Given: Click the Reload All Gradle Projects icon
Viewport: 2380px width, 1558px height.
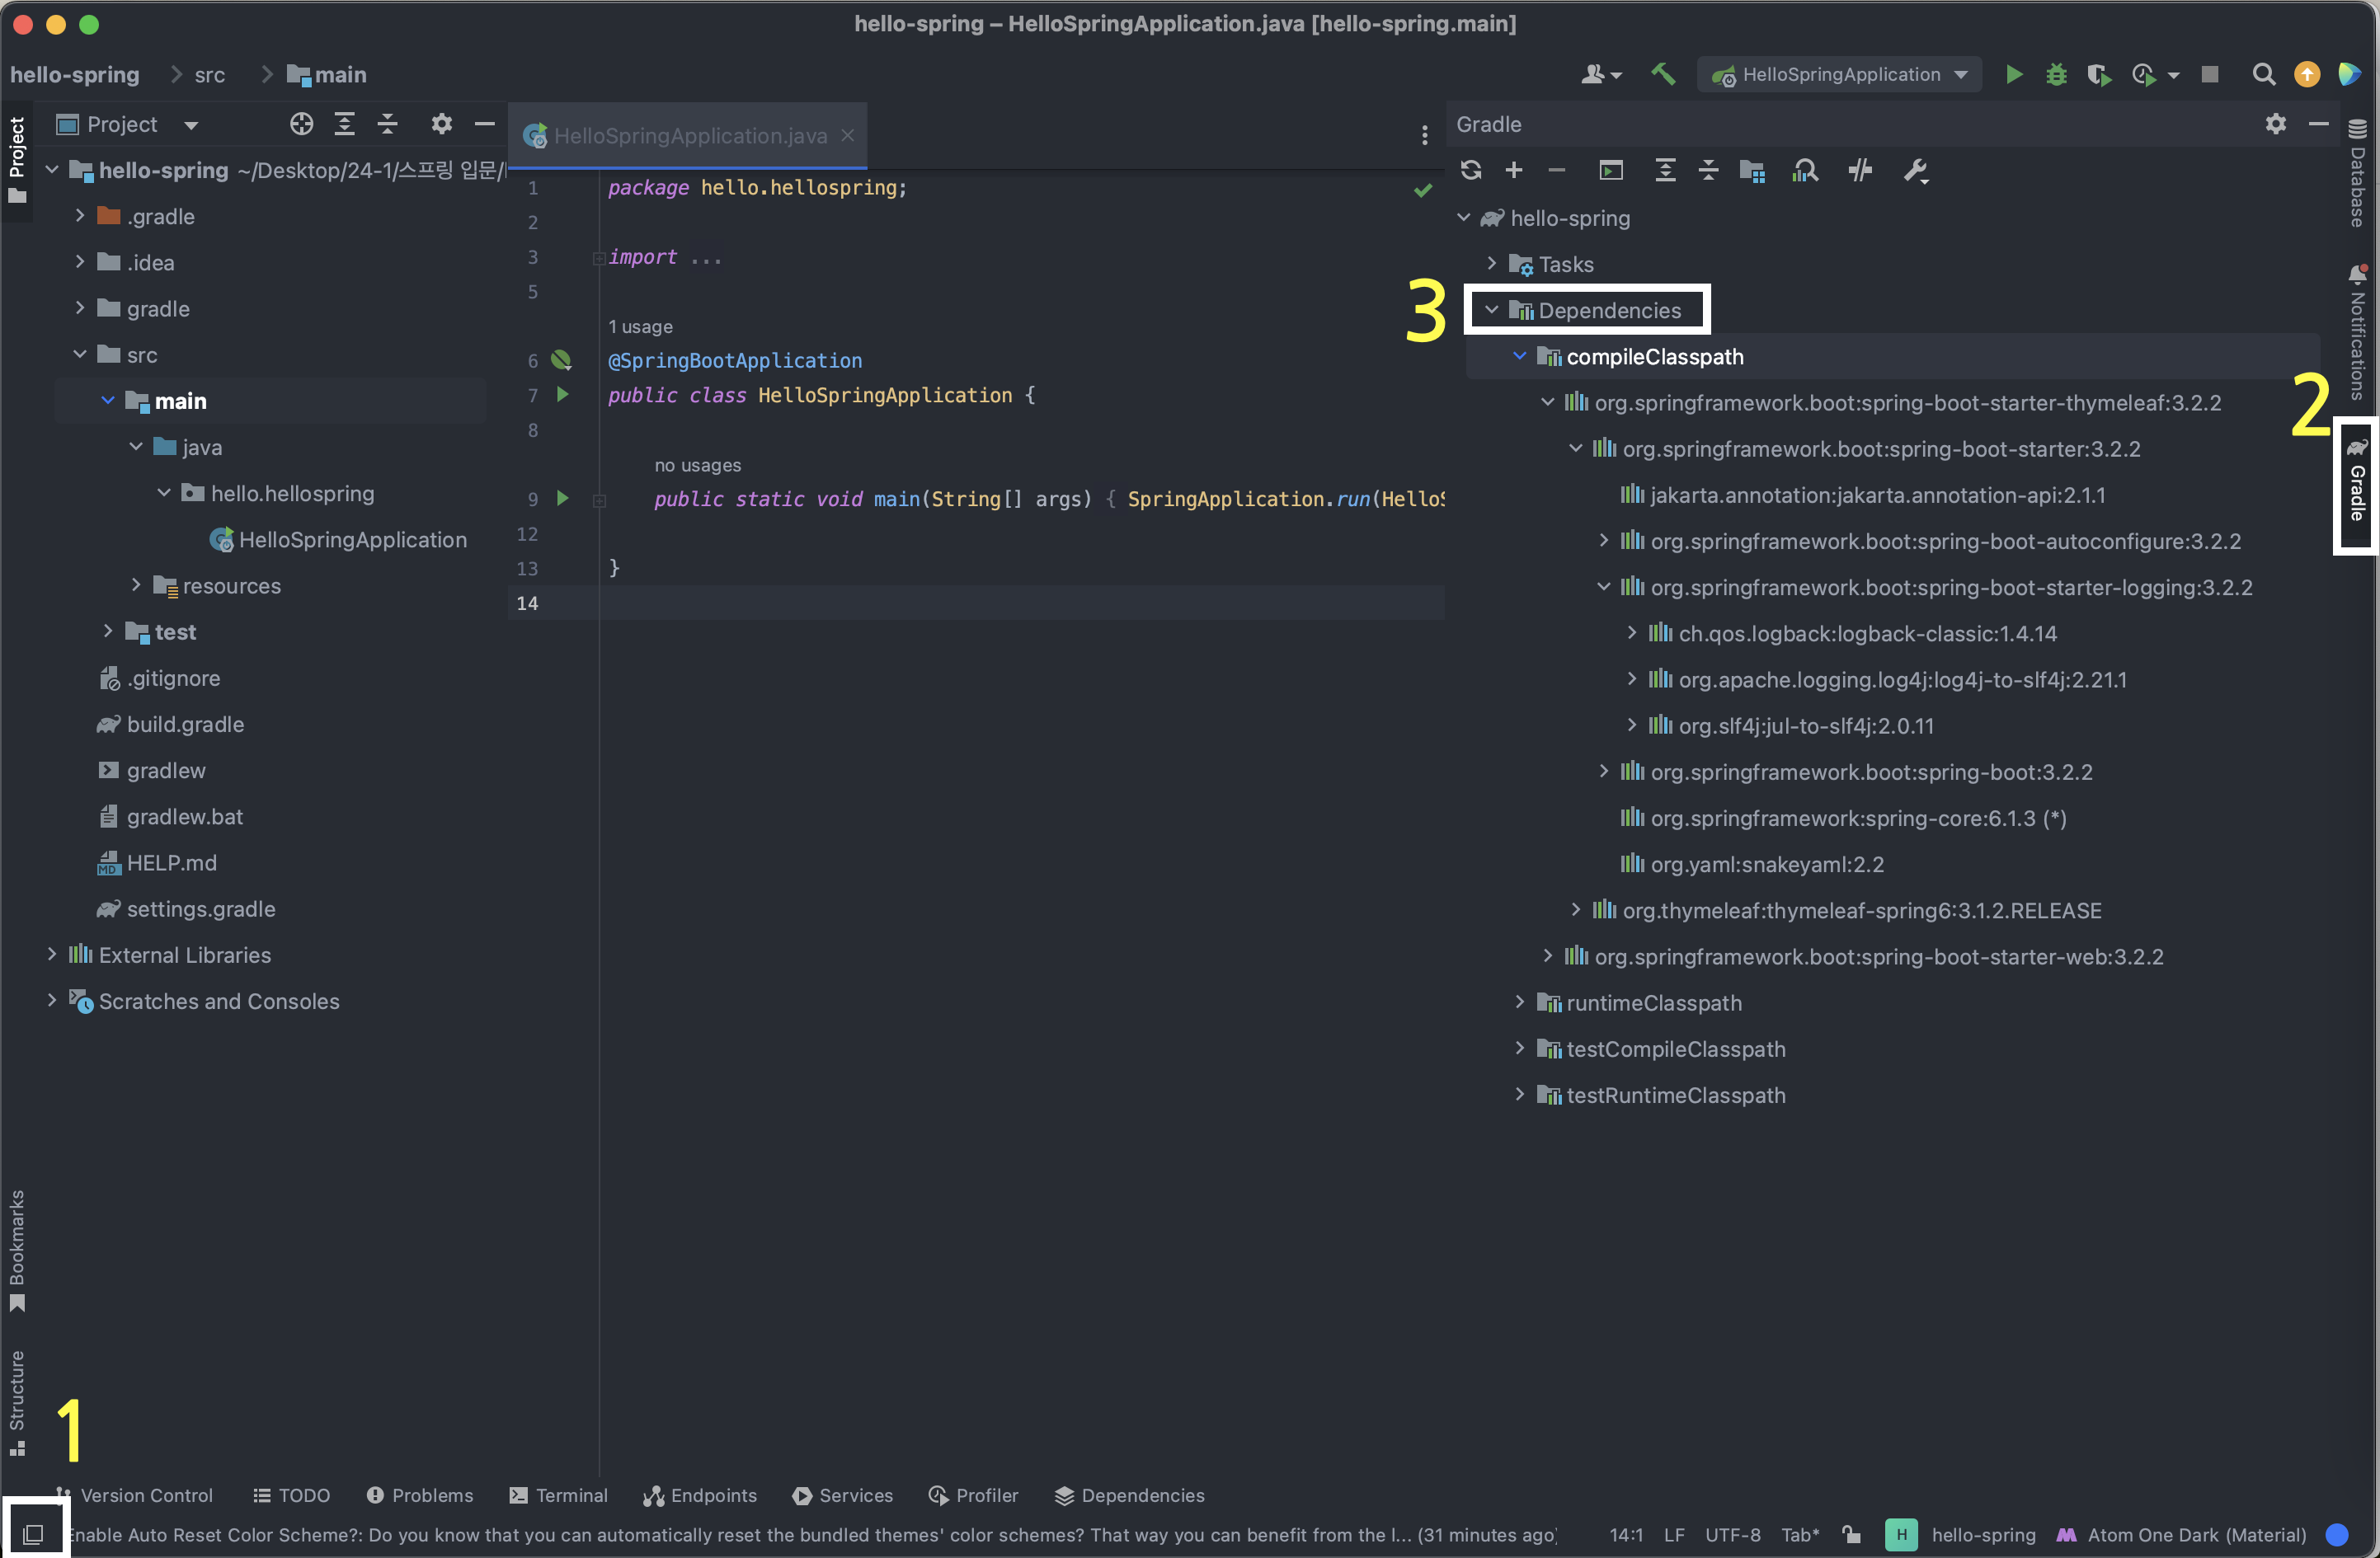Looking at the screenshot, I should point(1470,170).
